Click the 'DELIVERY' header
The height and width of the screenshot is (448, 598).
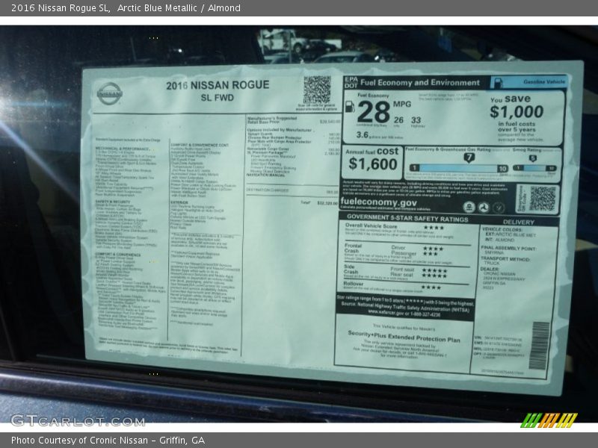pos(518,222)
